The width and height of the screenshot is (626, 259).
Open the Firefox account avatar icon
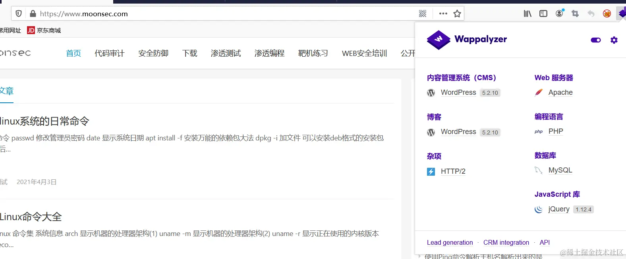click(560, 13)
